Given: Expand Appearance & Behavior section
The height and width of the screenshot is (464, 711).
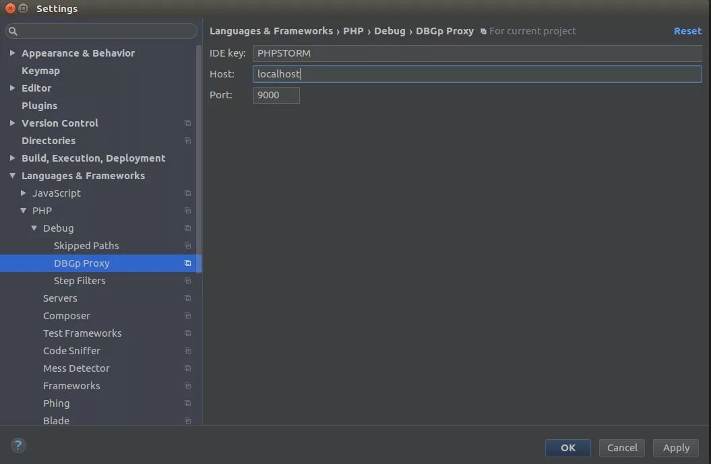Looking at the screenshot, I should pyautogui.click(x=12, y=53).
